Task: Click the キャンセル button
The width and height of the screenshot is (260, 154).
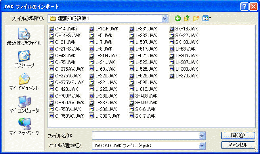Action: pyautogui.click(x=238, y=145)
